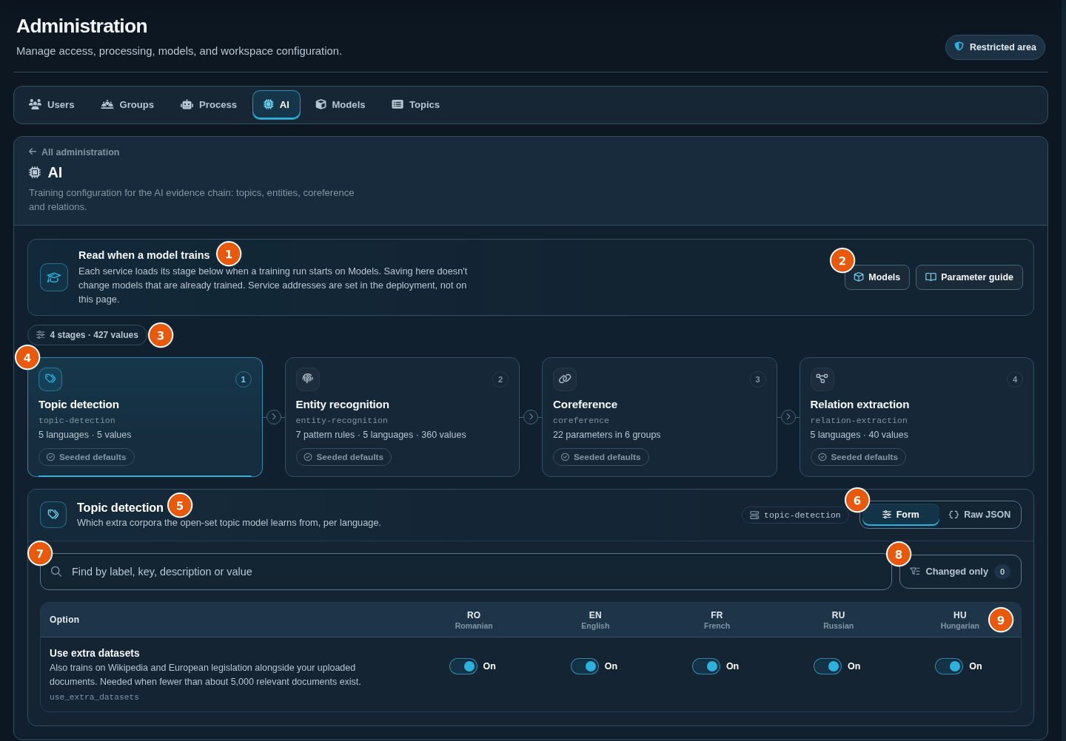
Task: Open the Parameter guide
Action: (x=969, y=277)
